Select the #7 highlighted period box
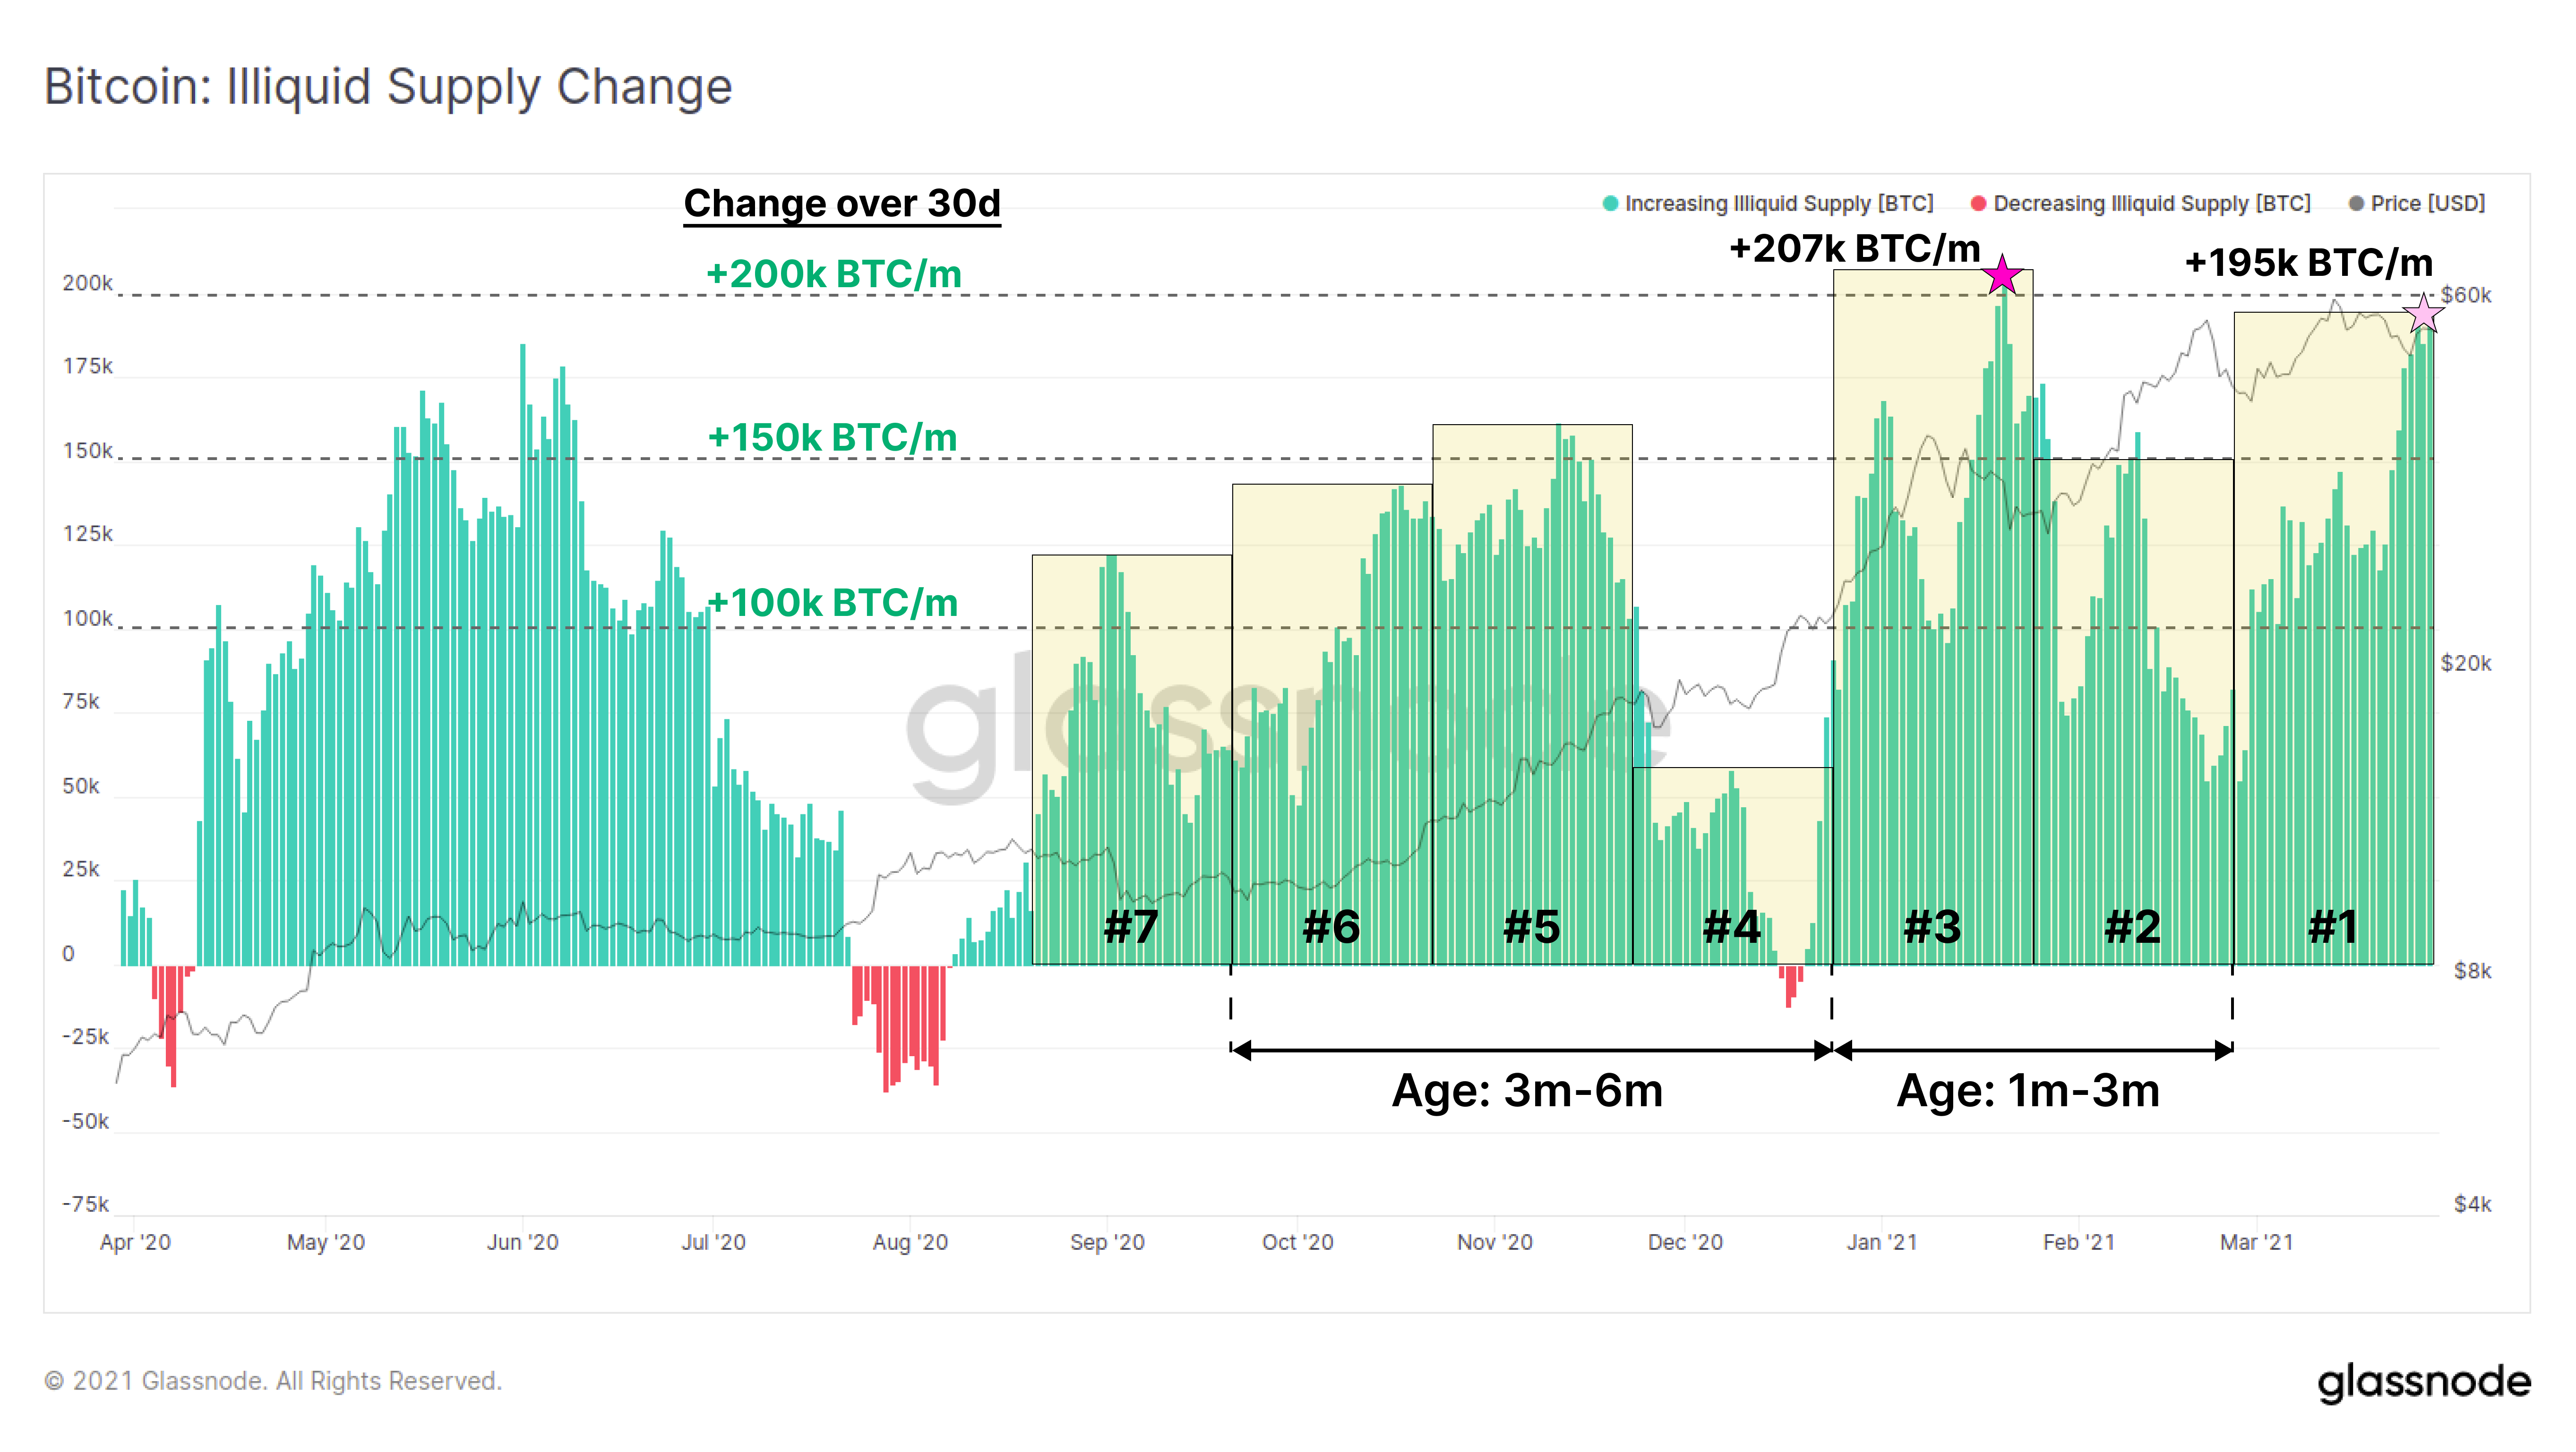This screenshot has width=2576, height=1452. pos(1132,760)
